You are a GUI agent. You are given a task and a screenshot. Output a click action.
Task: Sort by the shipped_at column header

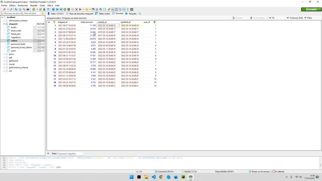(62, 22)
